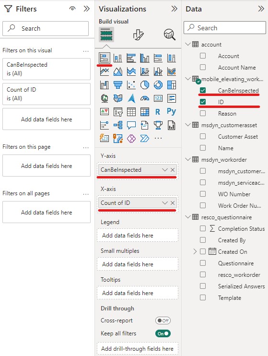Open the Count of ID field dropdown
Screen dimensions: 268x356
click(165, 203)
